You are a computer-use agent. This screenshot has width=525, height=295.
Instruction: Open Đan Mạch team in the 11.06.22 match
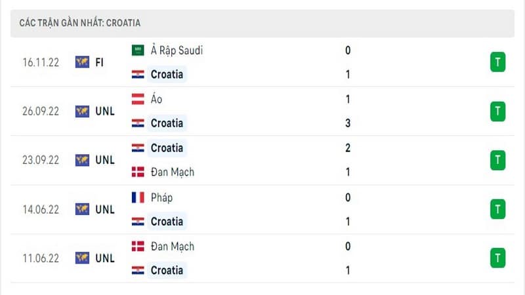point(173,246)
